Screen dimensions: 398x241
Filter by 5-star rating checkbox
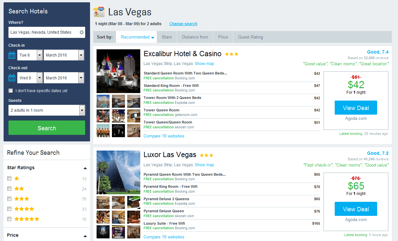tap(9, 219)
